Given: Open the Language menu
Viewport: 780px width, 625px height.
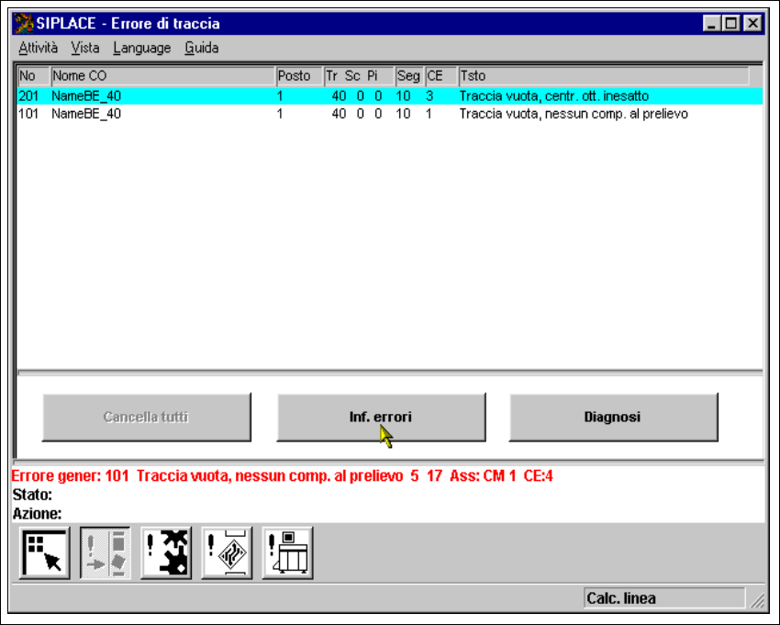Looking at the screenshot, I should 141,49.
